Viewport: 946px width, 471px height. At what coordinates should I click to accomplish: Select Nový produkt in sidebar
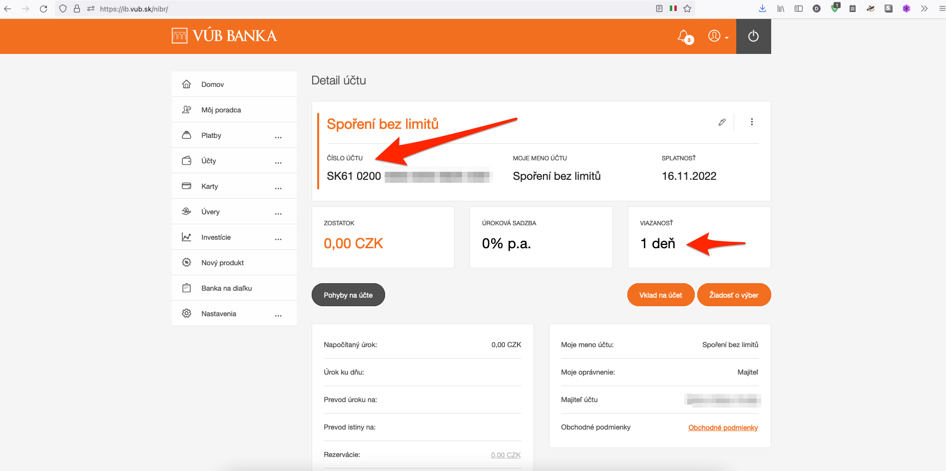(234, 262)
